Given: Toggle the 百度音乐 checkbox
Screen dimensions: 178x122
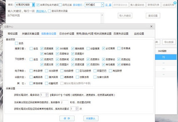Looking at the screenshot, I should pyautogui.click(x=88, y=59).
